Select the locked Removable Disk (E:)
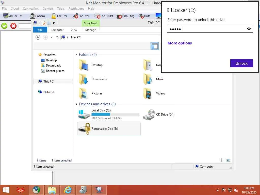This screenshot has height=195, width=260. 109,129
